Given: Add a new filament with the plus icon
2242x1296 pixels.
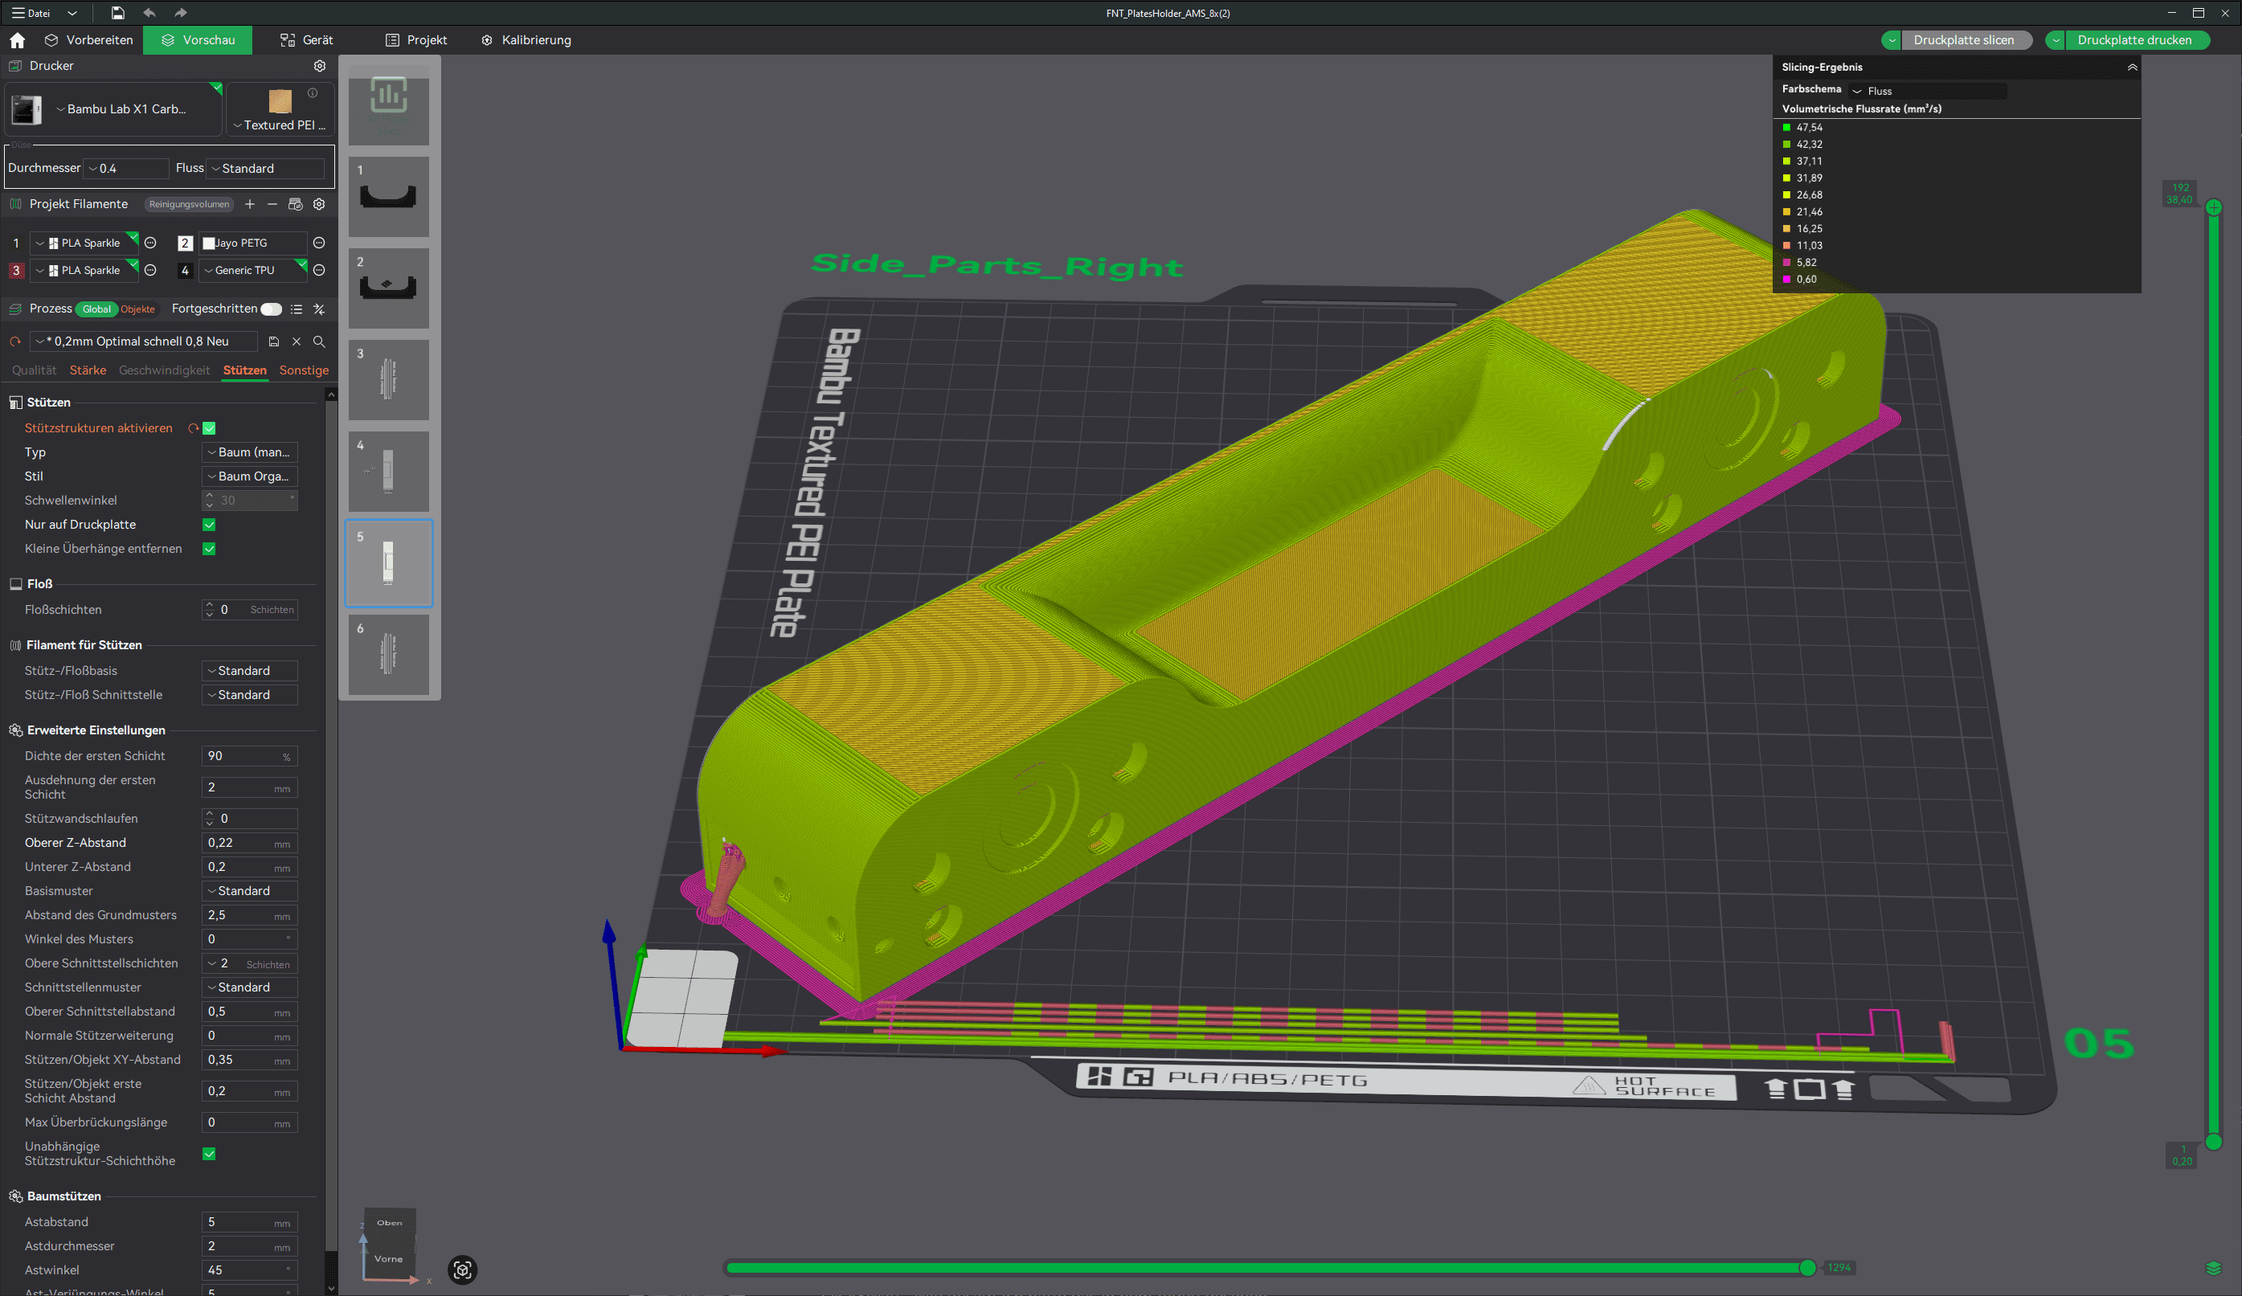Looking at the screenshot, I should click(250, 205).
